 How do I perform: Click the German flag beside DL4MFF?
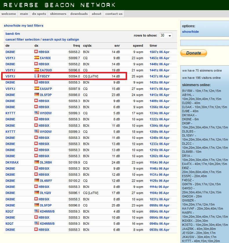coord(37,180)
